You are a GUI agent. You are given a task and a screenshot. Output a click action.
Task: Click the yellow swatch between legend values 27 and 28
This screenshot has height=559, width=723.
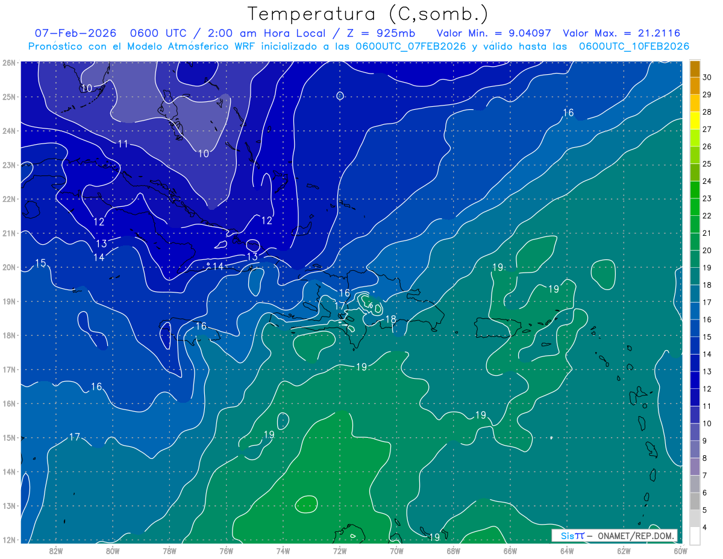coord(695,121)
